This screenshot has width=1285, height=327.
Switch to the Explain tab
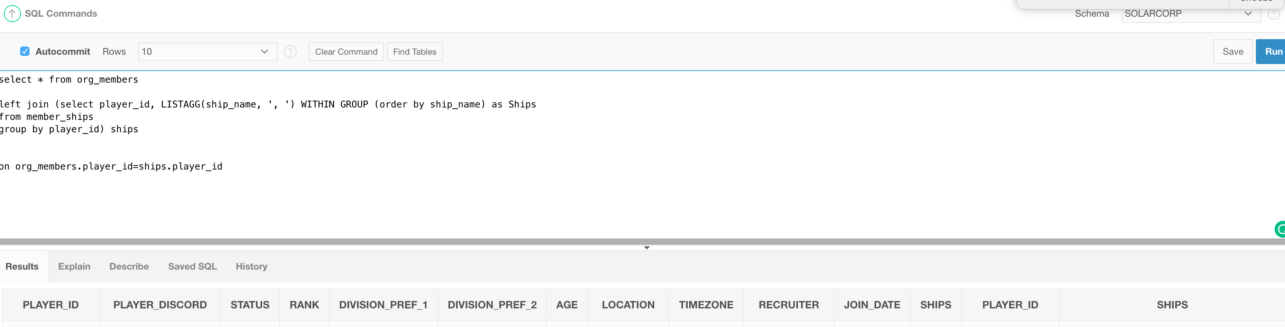tap(74, 266)
